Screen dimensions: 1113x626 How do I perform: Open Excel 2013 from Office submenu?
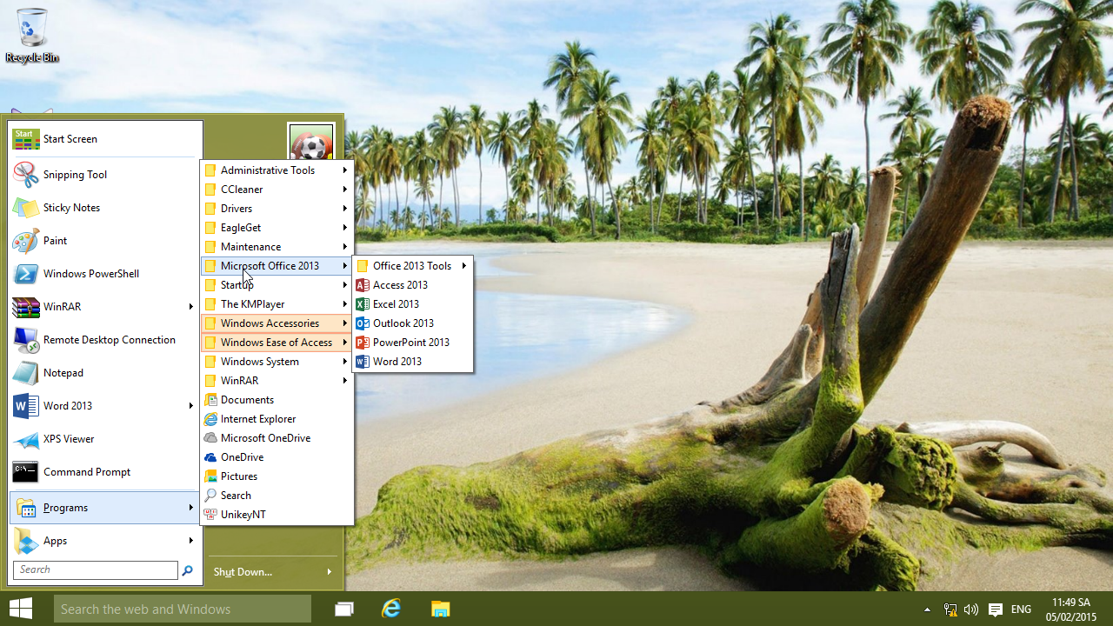396,304
